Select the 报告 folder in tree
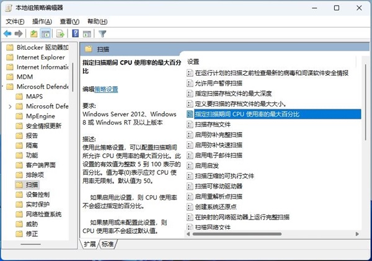The image size is (372, 261). click(27, 136)
